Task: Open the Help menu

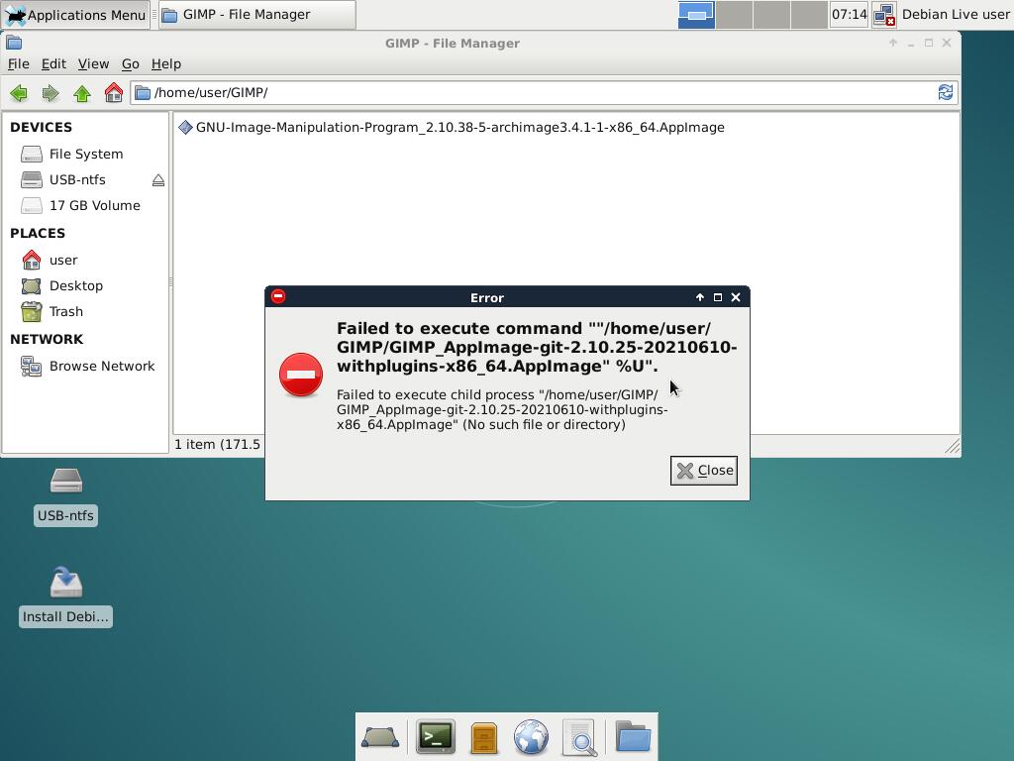Action: coord(166,64)
